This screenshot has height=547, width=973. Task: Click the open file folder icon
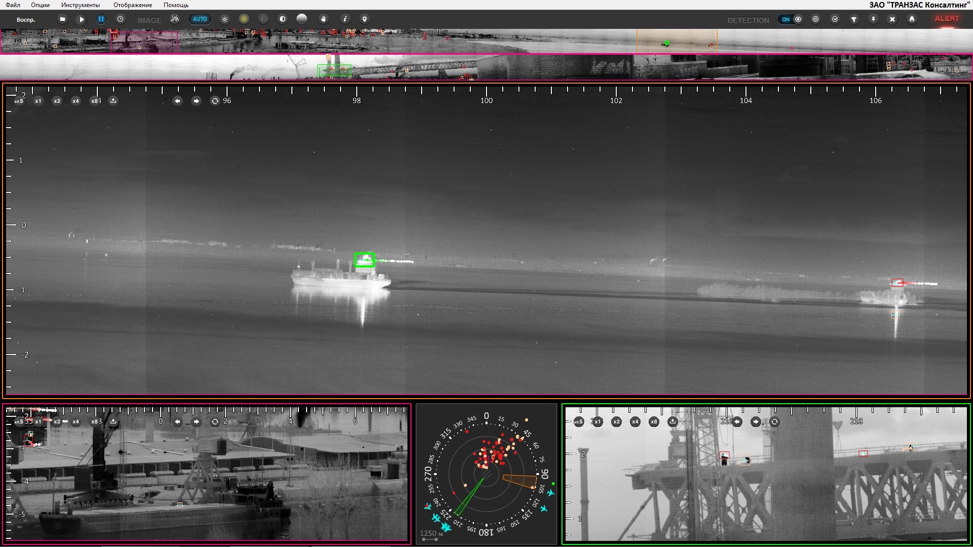[x=62, y=19]
